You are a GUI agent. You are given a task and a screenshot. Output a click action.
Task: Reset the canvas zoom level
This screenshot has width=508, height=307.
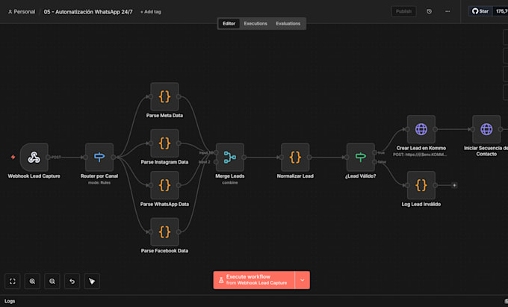click(x=72, y=281)
